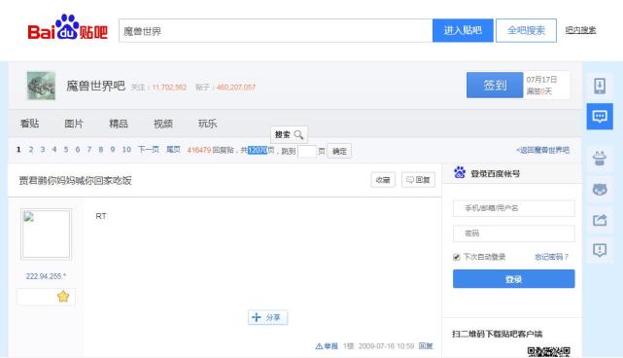Click the feedback exclamation sidebar icon
Viewport: 623px width, 358px height.
[600, 250]
